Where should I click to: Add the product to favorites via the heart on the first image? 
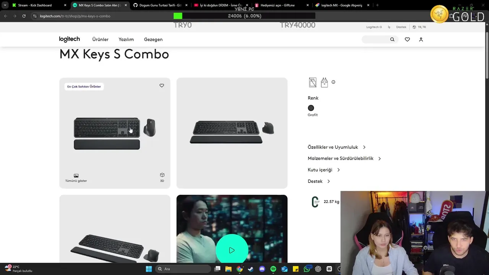(162, 86)
